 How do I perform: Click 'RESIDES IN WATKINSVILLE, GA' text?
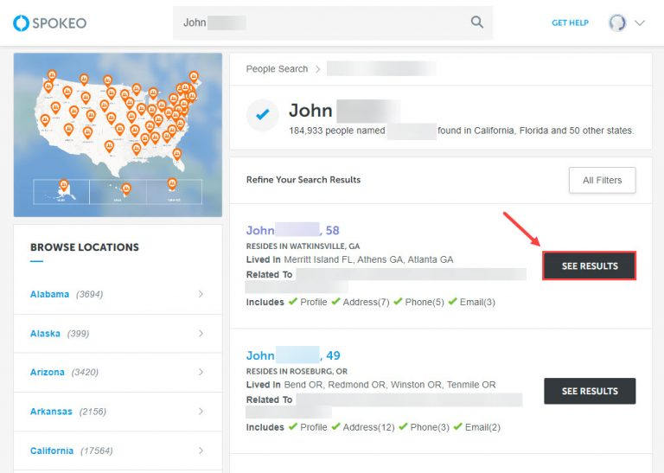pos(303,246)
